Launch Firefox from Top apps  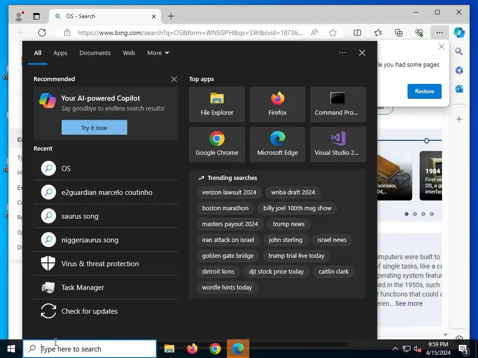coord(277,104)
